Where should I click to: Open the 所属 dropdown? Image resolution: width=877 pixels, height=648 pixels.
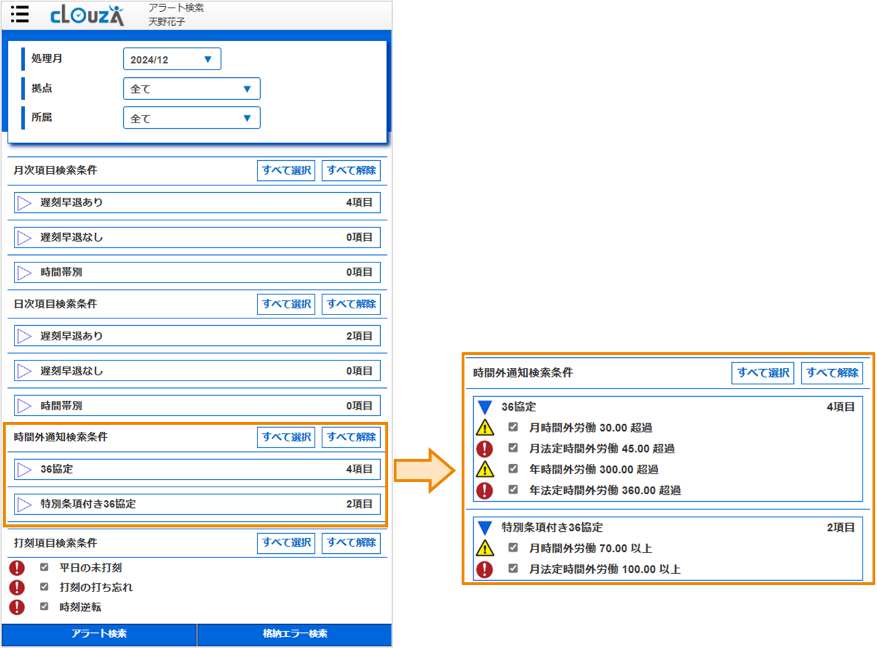pos(191,118)
